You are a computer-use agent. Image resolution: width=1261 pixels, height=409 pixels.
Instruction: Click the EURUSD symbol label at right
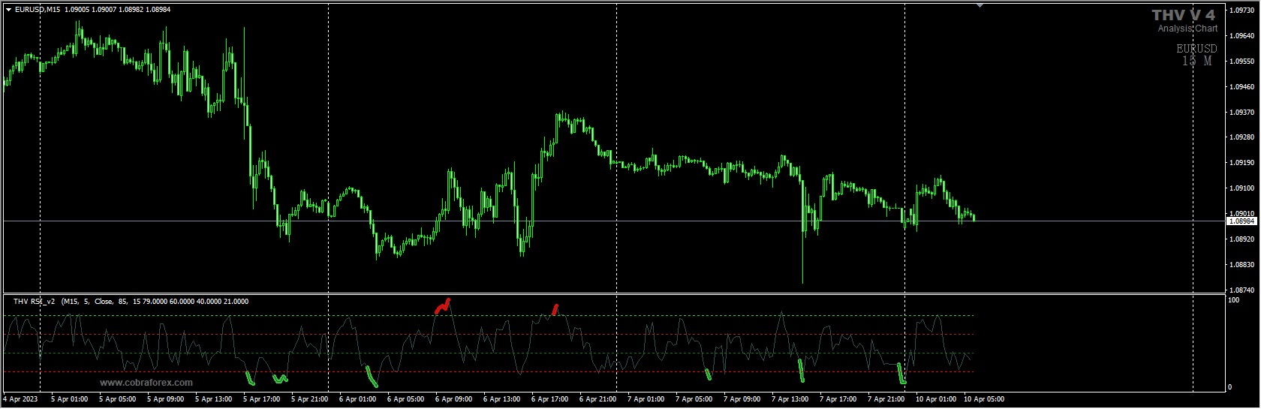(1196, 49)
